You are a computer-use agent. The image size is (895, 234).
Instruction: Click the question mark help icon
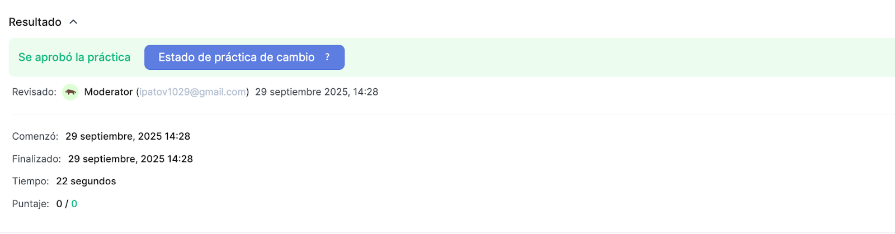[327, 57]
